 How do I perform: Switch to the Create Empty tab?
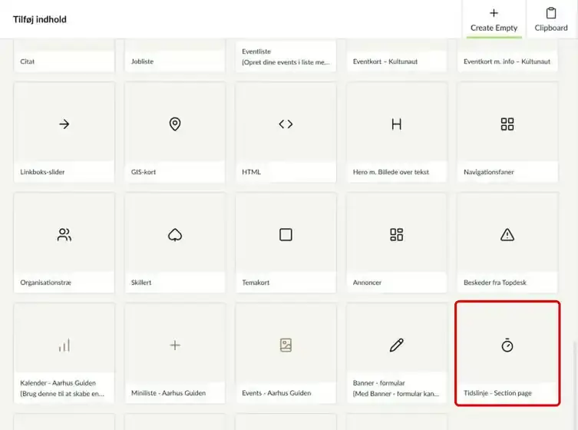point(494,19)
